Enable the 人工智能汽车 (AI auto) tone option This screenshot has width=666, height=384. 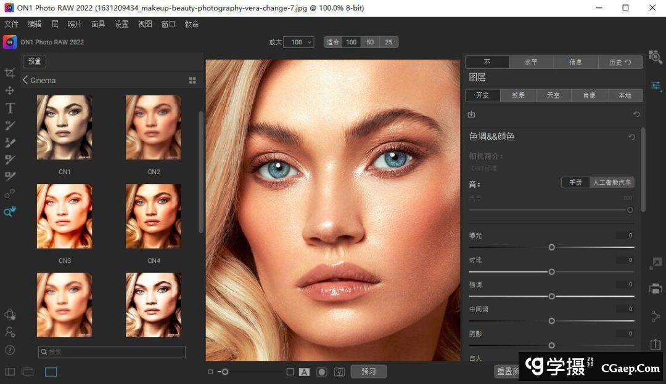pyautogui.click(x=612, y=183)
